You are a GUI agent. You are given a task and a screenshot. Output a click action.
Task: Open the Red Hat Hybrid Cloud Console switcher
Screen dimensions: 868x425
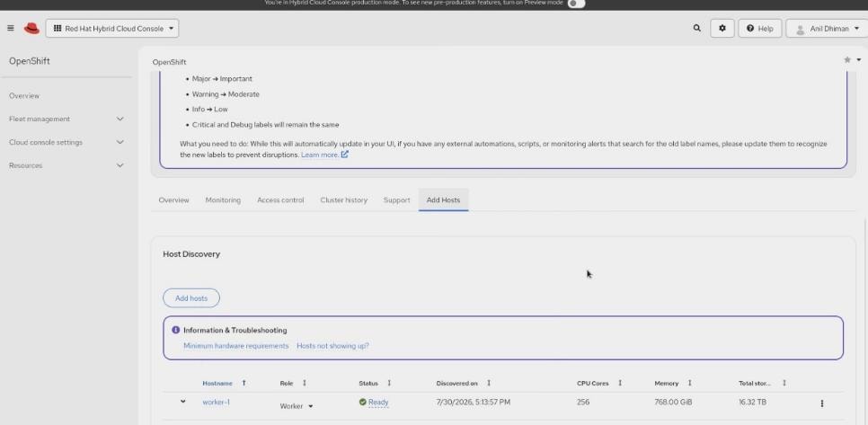tap(112, 28)
